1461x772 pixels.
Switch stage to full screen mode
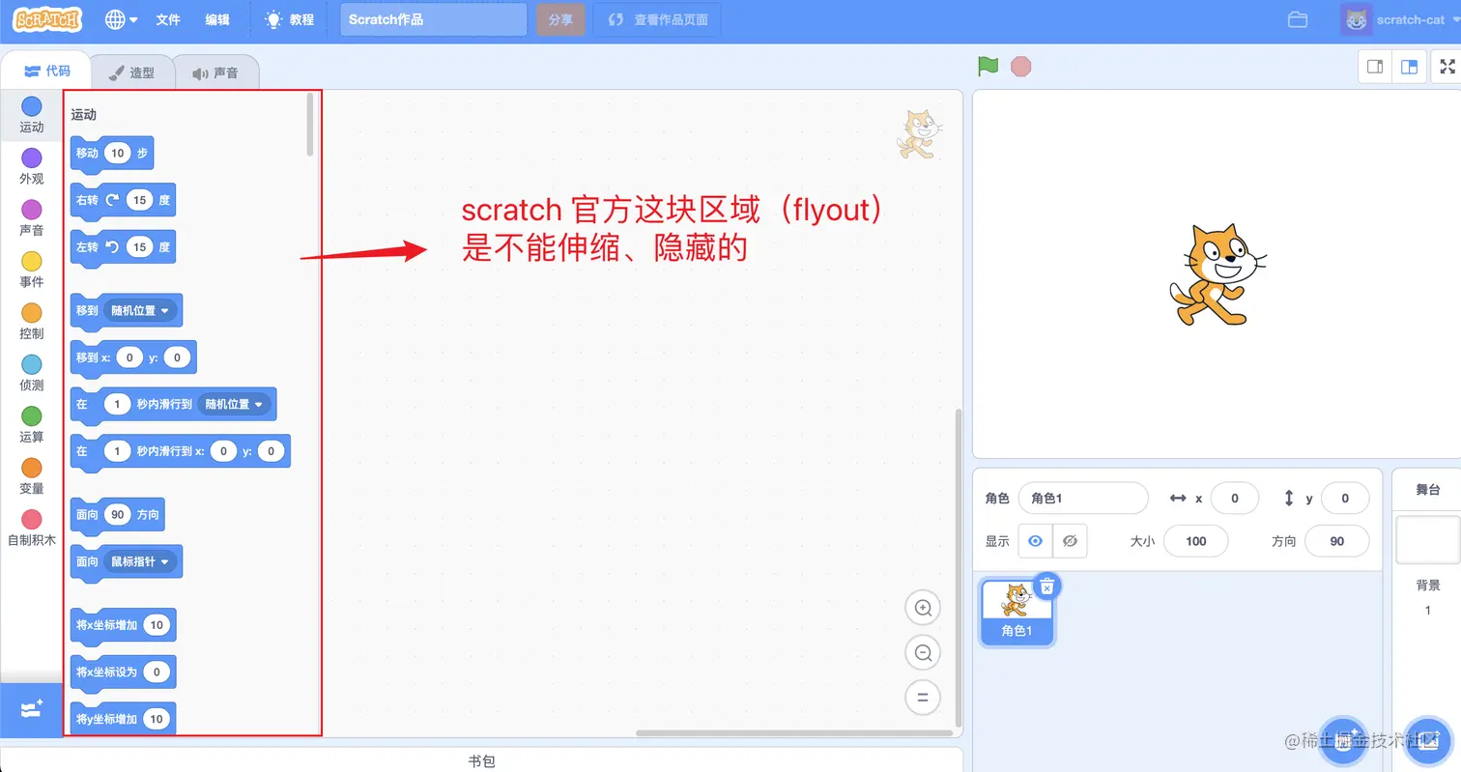coord(1447,67)
